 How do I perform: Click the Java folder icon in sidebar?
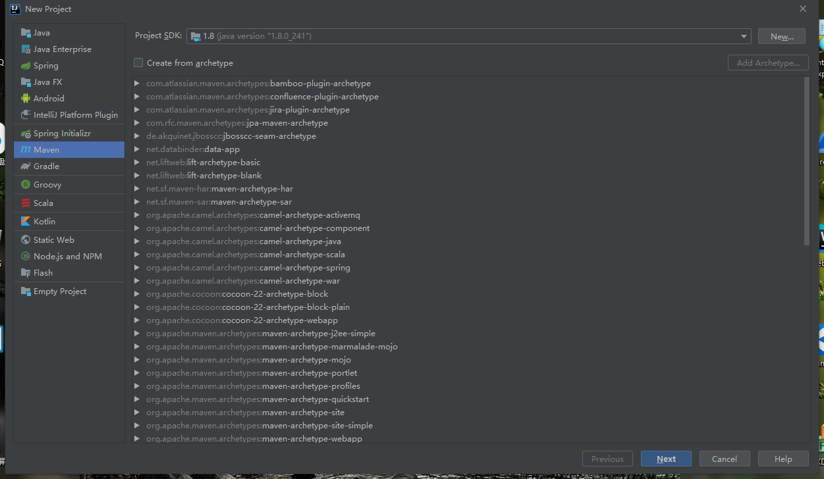click(x=26, y=33)
